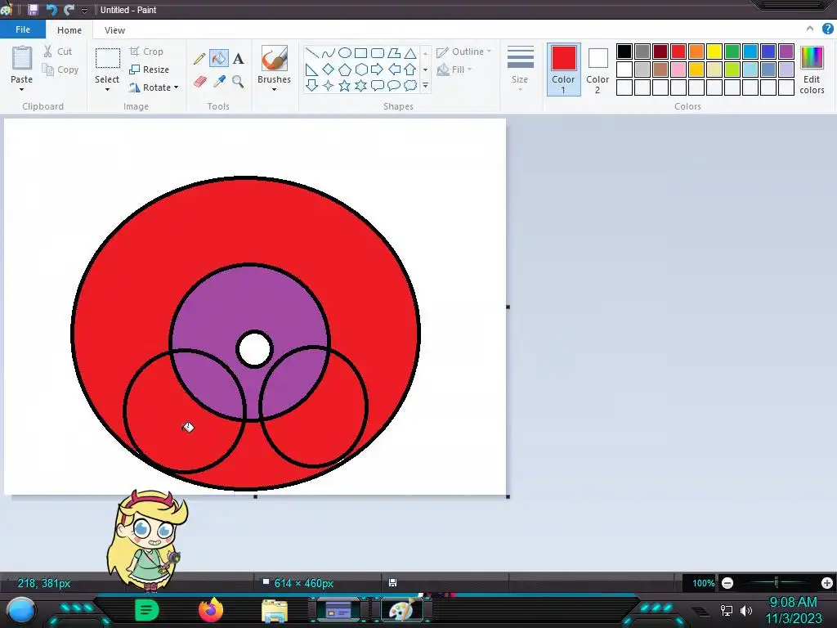Choose the Oval shape
The height and width of the screenshot is (628, 837).
[x=345, y=53]
